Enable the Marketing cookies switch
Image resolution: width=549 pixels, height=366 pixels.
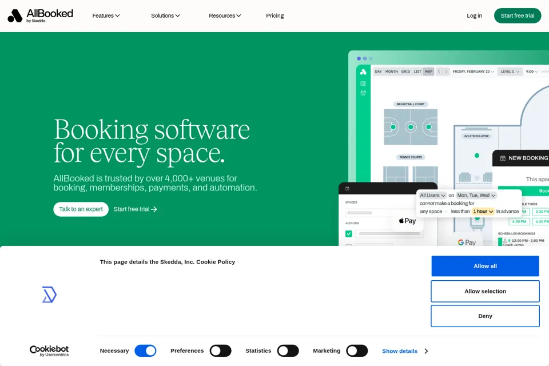point(357,351)
